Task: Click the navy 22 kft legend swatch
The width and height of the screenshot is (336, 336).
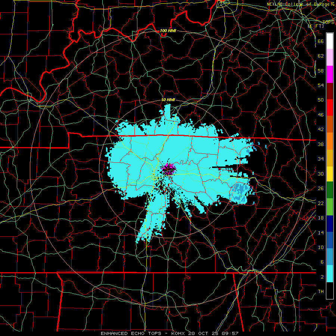Action: (x=330, y=224)
